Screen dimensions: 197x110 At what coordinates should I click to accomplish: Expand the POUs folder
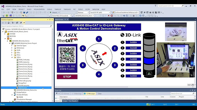coord(12,55)
